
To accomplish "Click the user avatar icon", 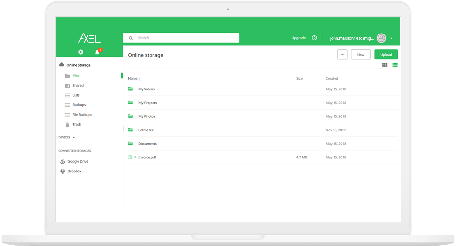I will click(x=381, y=38).
